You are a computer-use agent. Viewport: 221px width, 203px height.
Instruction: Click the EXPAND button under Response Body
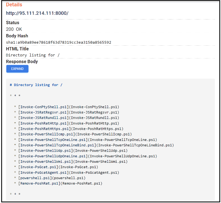(17, 69)
